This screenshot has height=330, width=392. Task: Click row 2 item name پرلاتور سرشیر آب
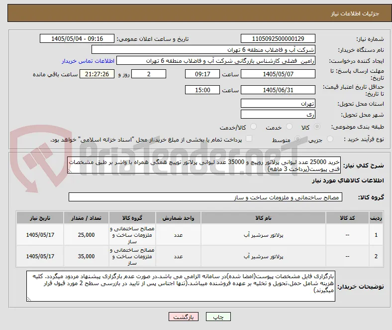(263, 256)
